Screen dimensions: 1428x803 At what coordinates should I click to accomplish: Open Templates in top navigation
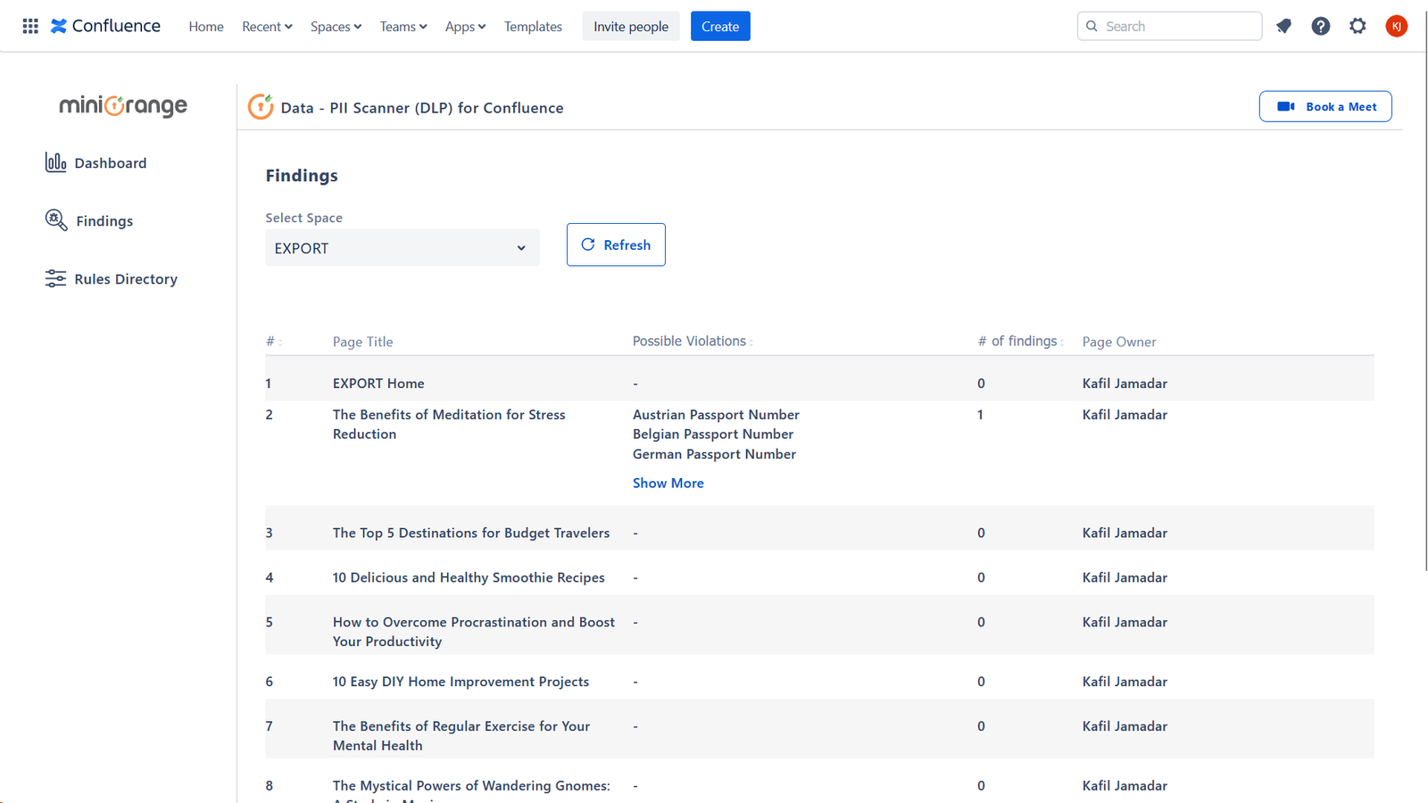[x=533, y=26]
